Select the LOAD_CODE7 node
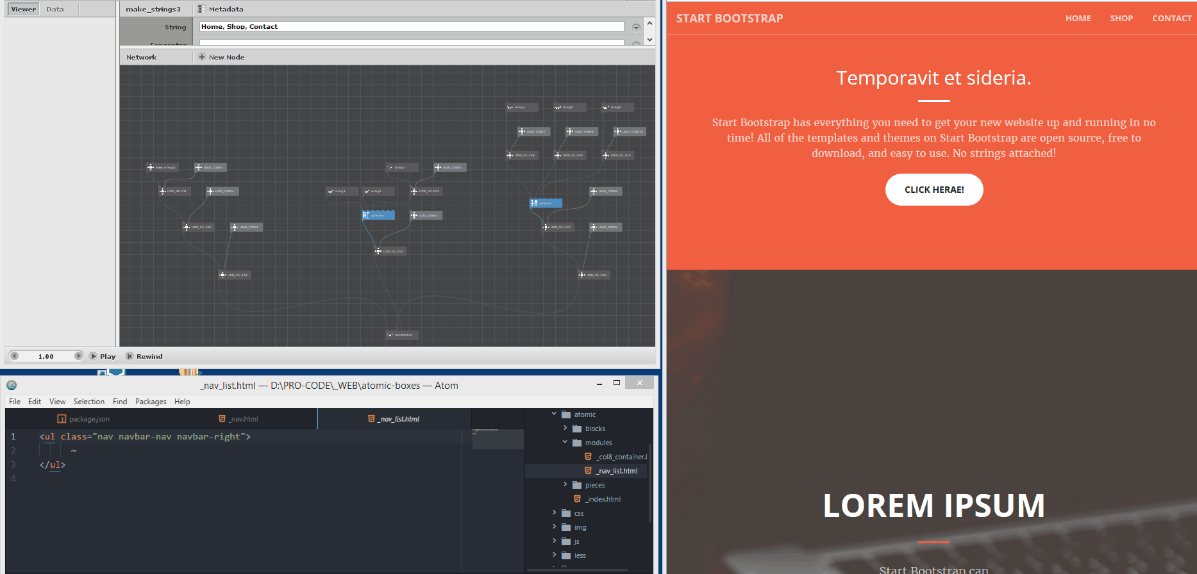The height and width of the screenshot is (574, 1197). (533, 131)
